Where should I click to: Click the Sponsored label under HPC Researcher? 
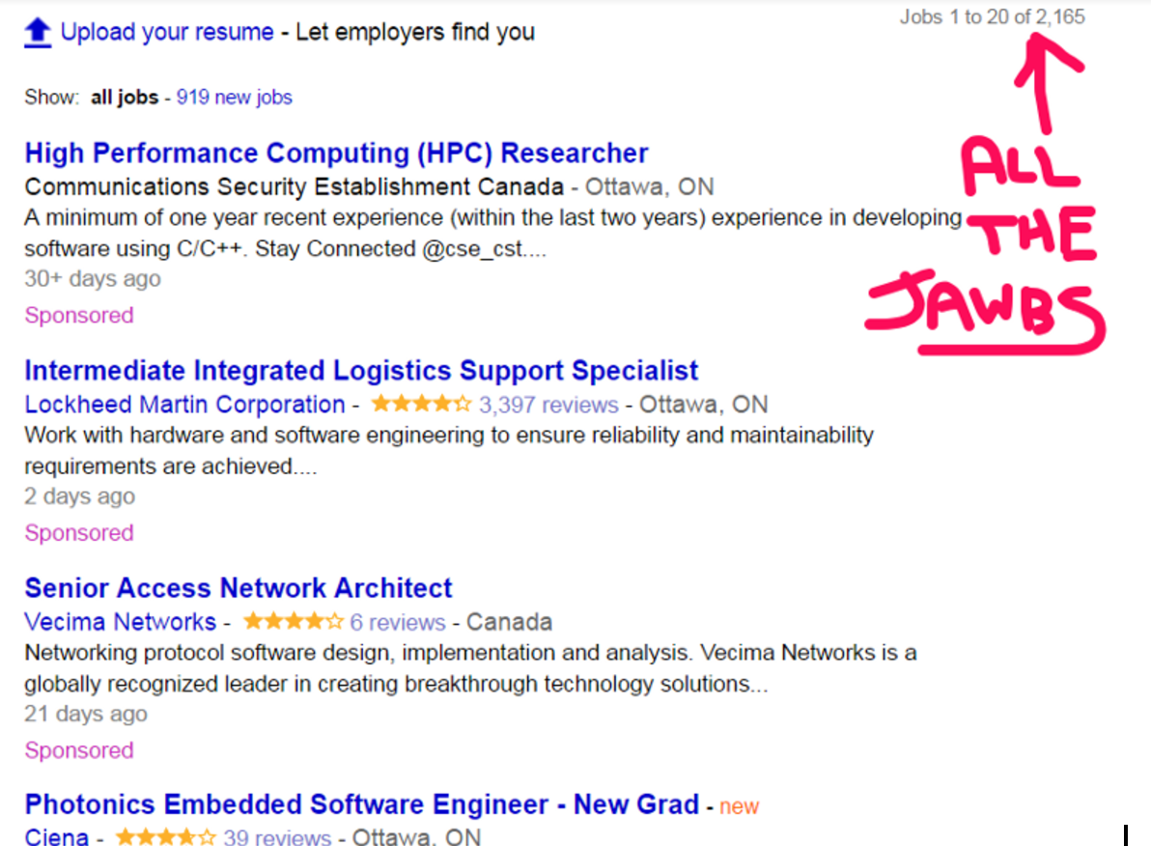(x=79, y=316)
